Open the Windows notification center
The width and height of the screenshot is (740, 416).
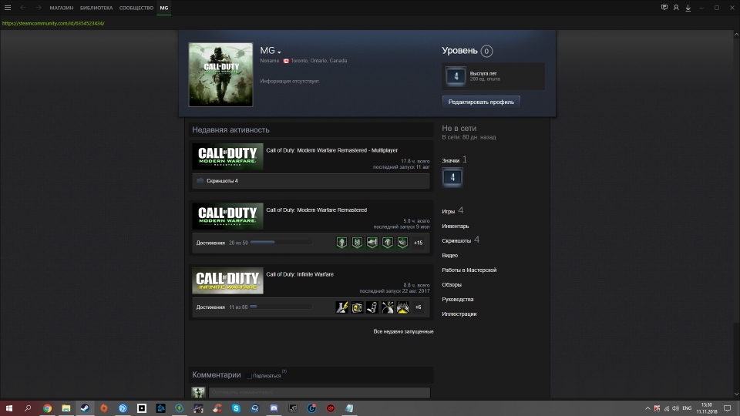point(727,408)
